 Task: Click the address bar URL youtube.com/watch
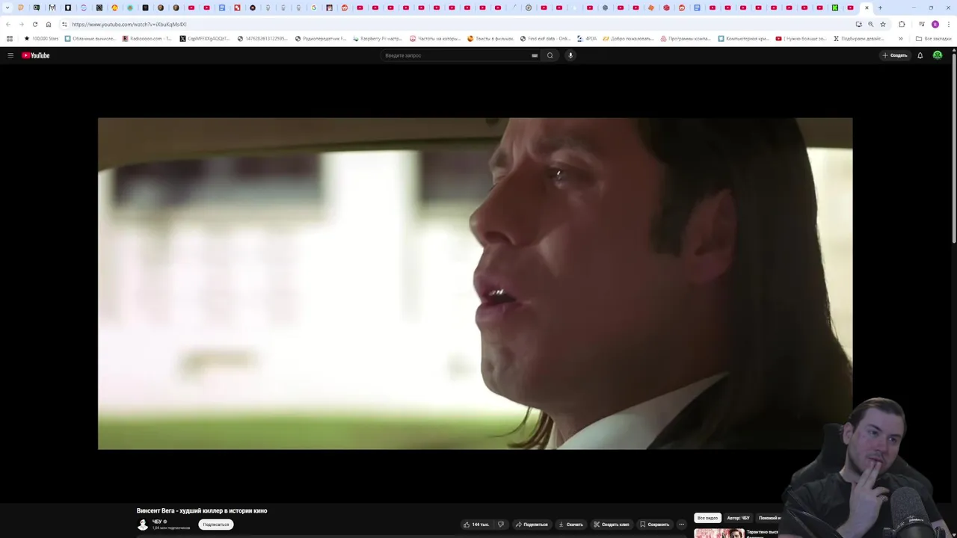coord(129,24)
